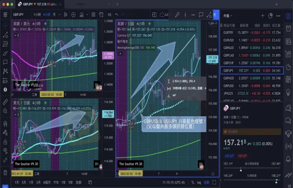Select the trend line drawing tool
The image size is (293, 188).
[5, 35]
